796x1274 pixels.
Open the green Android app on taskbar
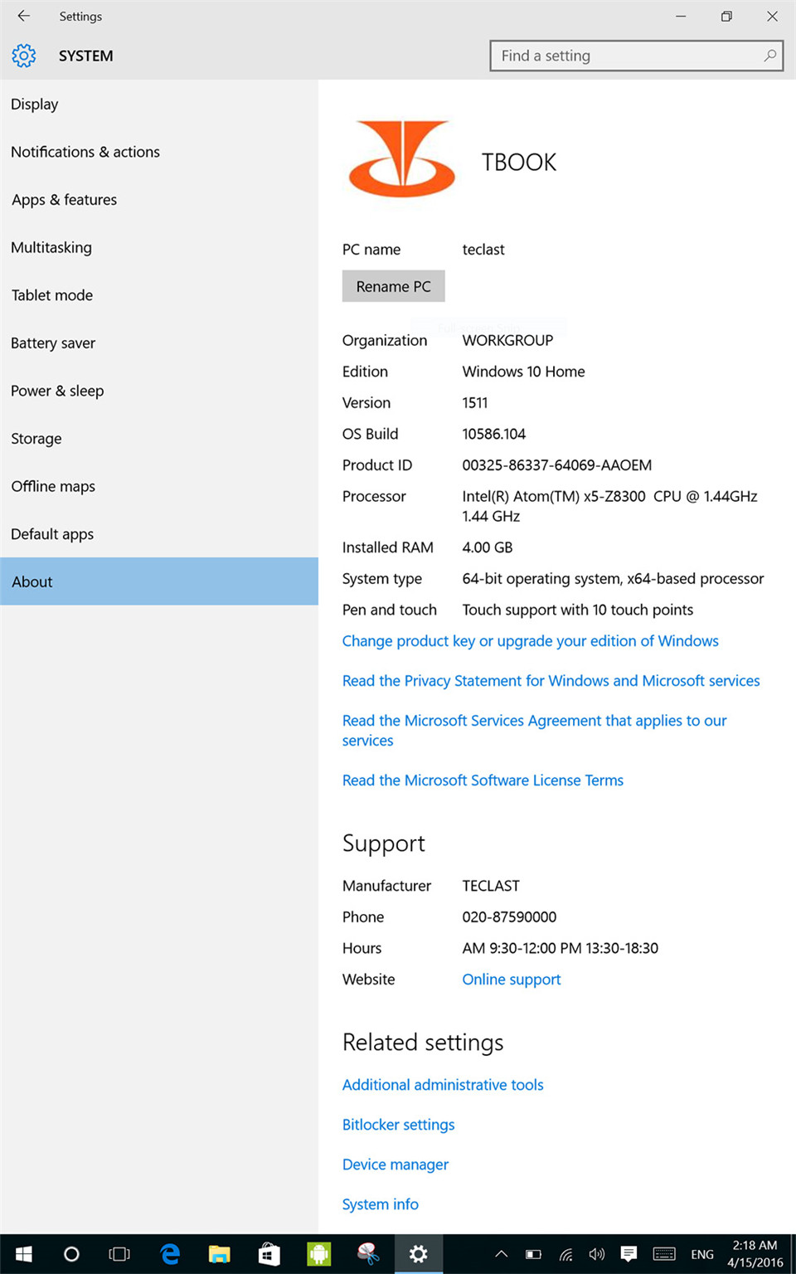(319, 1254)
